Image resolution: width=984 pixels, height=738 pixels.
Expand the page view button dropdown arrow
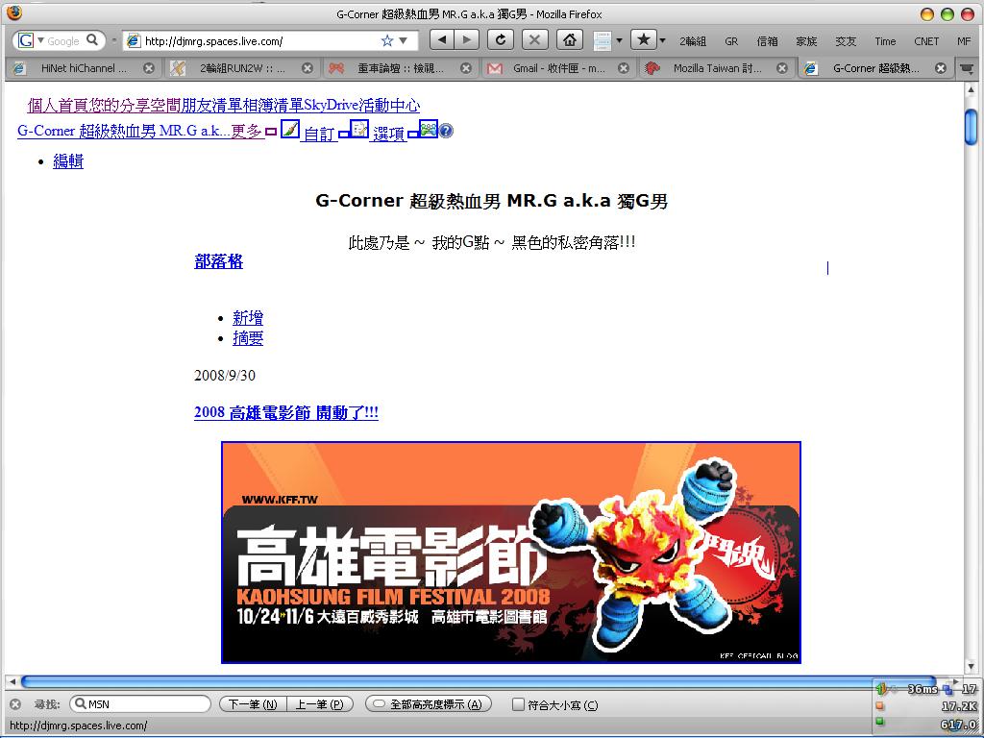(x=619, y=40)
